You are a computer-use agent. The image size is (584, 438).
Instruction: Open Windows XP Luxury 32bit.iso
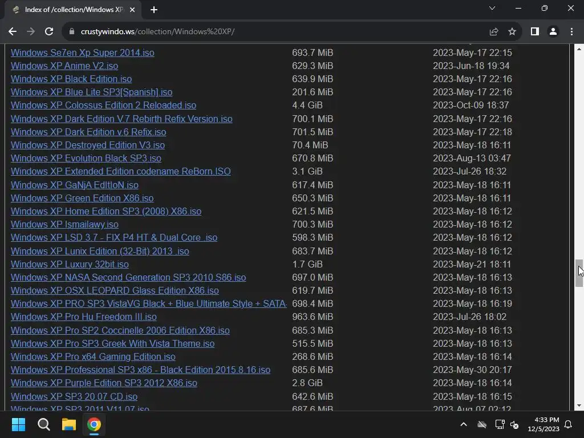click(x=70, y=264)
